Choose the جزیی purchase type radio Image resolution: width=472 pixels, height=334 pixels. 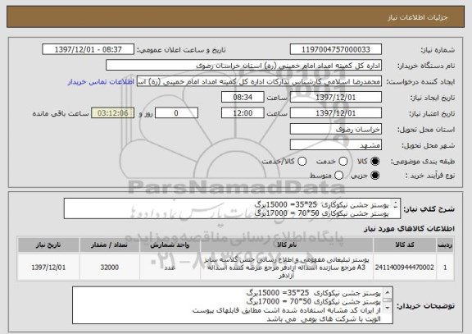pyautogui.click(x=374, y=176)
